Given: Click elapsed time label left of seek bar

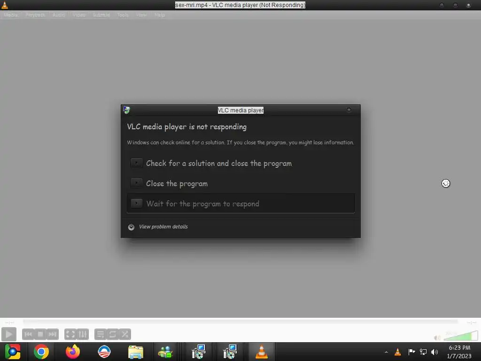Looking at the screenshot, I should click(10, 322).
